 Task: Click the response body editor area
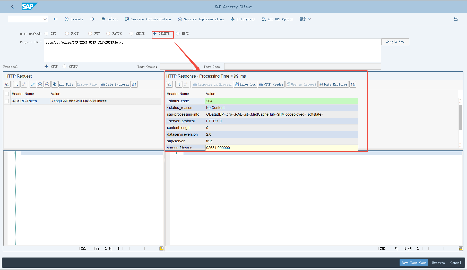tap(320, 198)
